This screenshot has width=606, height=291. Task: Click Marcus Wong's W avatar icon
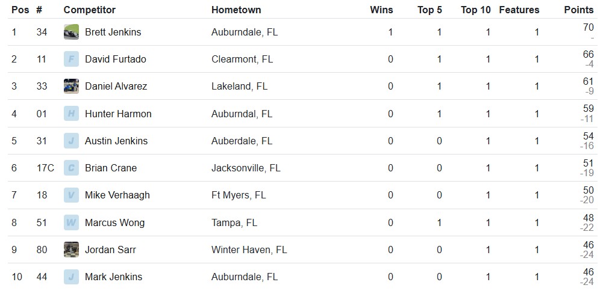click(71, 222)
